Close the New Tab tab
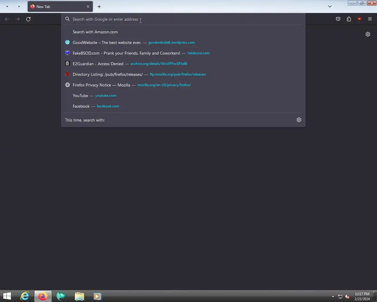Screen dimensions: 377x302 click(88, 6)
